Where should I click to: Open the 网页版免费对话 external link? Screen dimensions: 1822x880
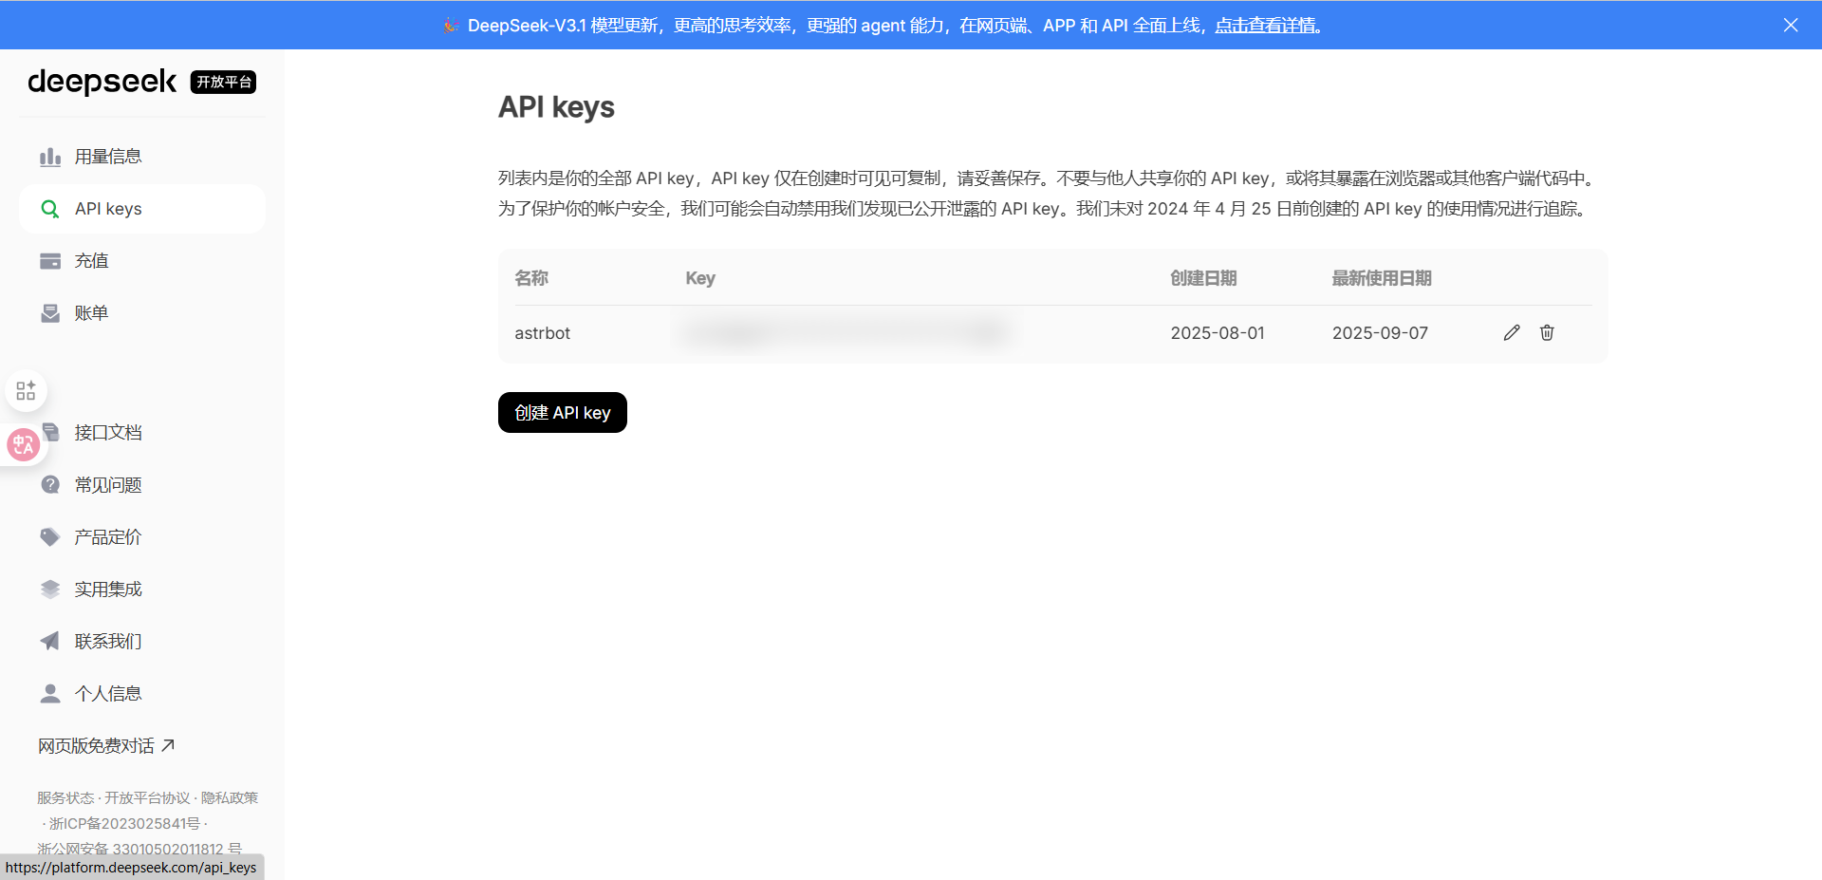[x=106, y=746]
